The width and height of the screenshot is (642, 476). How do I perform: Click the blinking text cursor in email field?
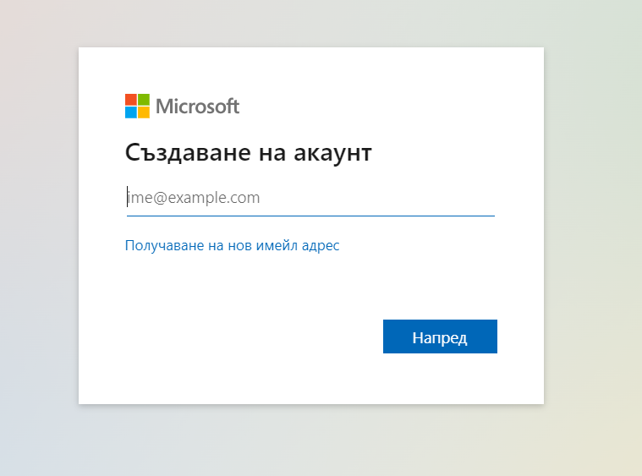click(x=128, y=197)
